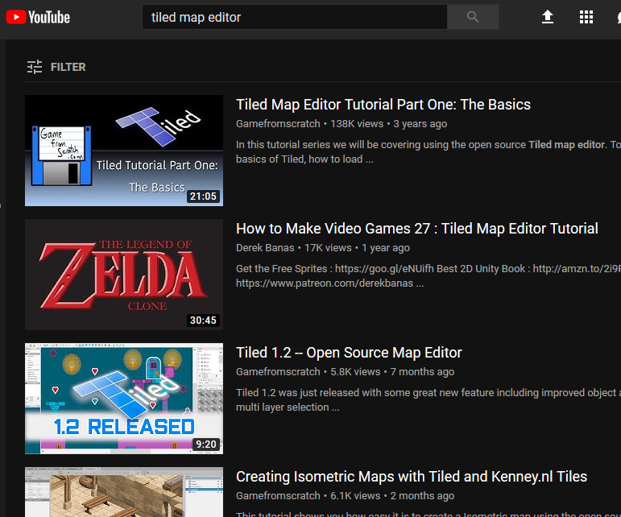Click description 'In this tutorial series we will'

pos(428,151)
